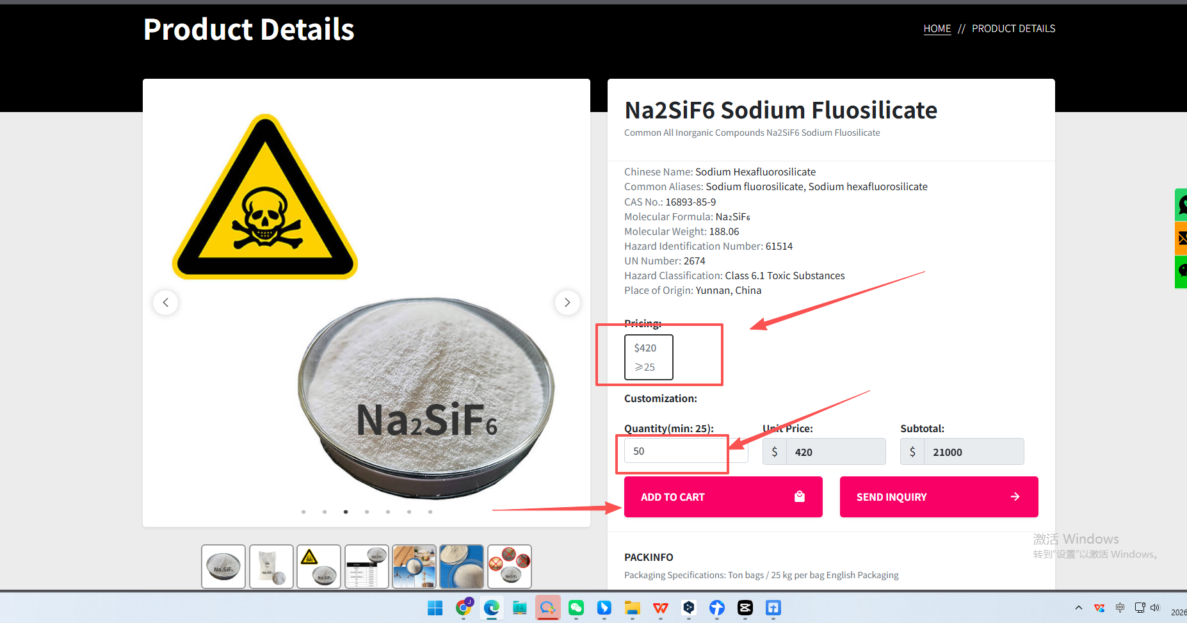This screenshot has height=623, width=1187.
Task: Click the orange email sidebar icon
Action: pyautogui.click(x=1181, y=238)
